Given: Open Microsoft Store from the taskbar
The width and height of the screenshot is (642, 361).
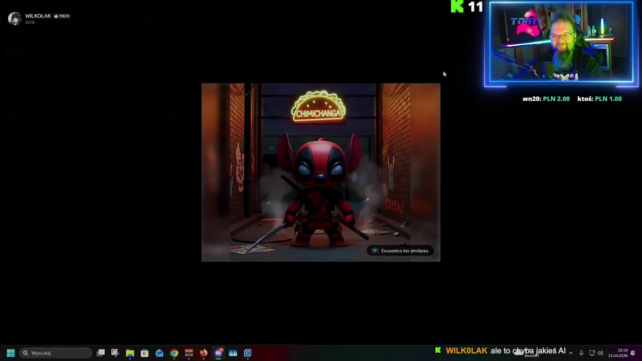Looking at the screenshot, I should click(144, 353).
